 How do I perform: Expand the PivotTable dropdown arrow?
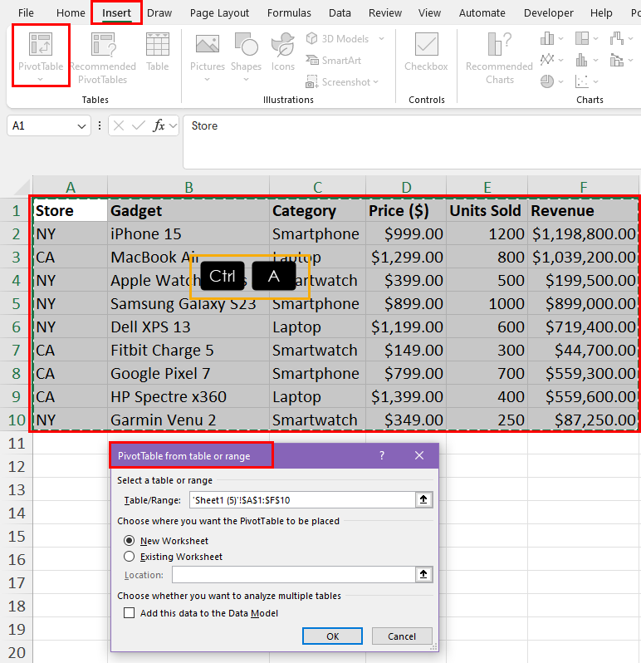pyautogui.click(x=41, y=80)
